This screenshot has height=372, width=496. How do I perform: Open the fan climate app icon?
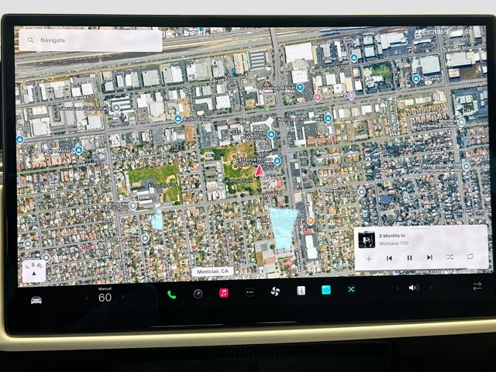(275, 291)
